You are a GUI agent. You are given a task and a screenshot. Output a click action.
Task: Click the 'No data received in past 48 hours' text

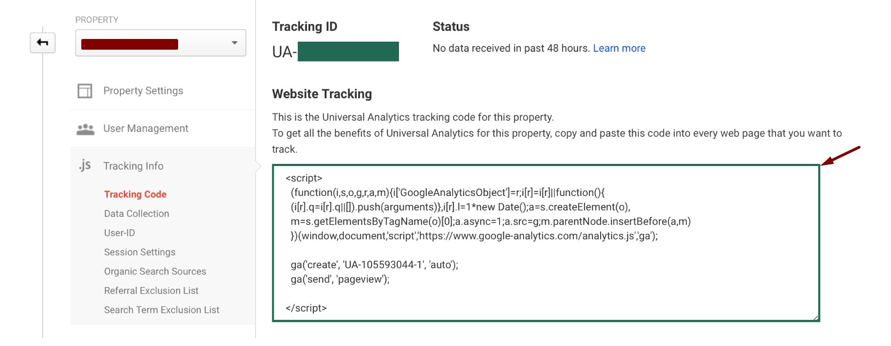(511, 48)
